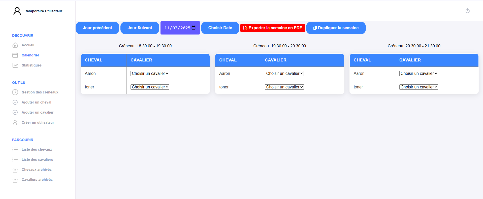
Task: Click the Dupliquer la semaine button
Action: click(336, 28)
